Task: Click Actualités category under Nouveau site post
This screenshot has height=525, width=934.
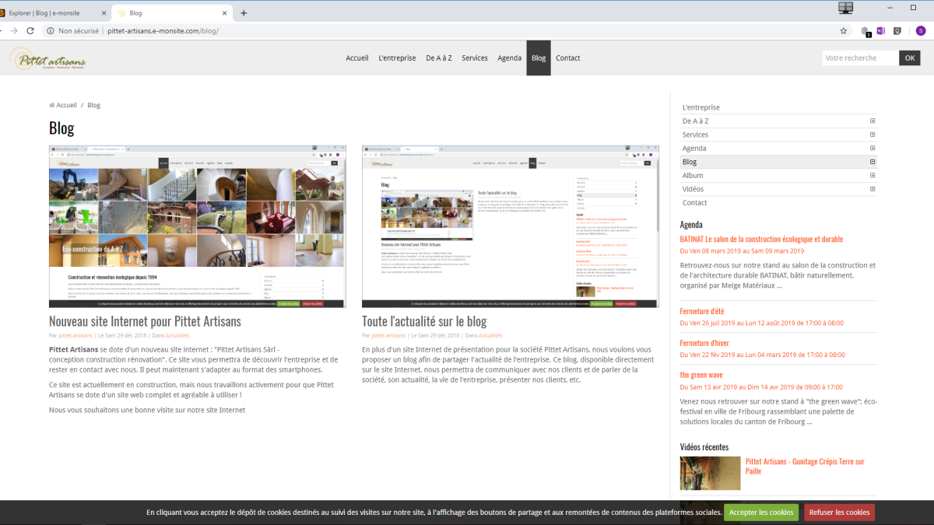Action: click(x=178, y=335)
